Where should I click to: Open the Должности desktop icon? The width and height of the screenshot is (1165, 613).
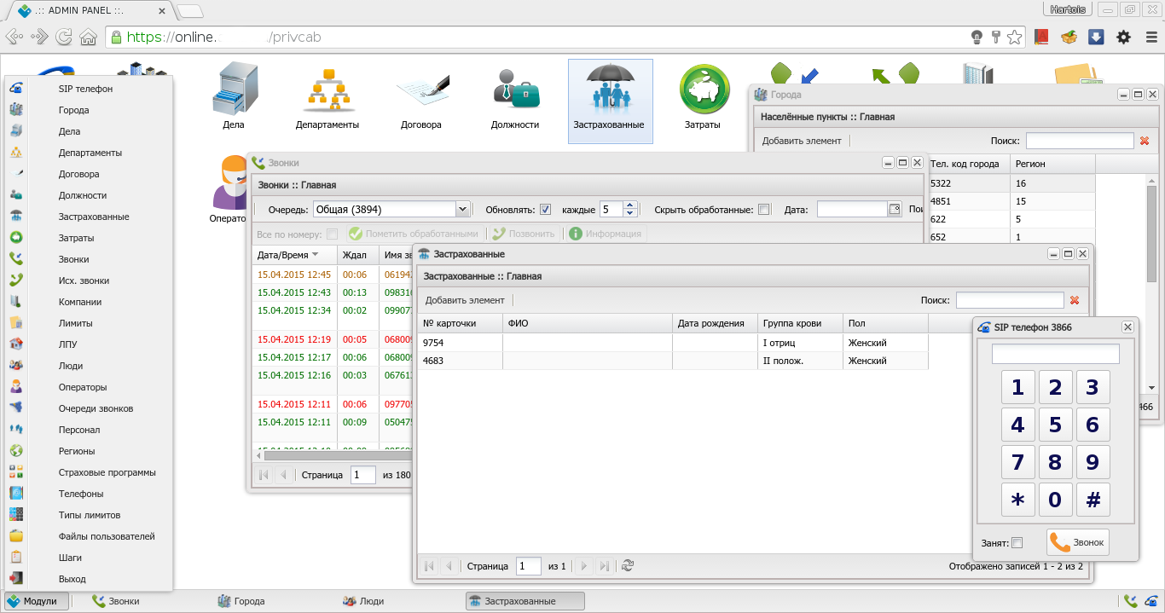pyautogui.click(x=515, y=97)
